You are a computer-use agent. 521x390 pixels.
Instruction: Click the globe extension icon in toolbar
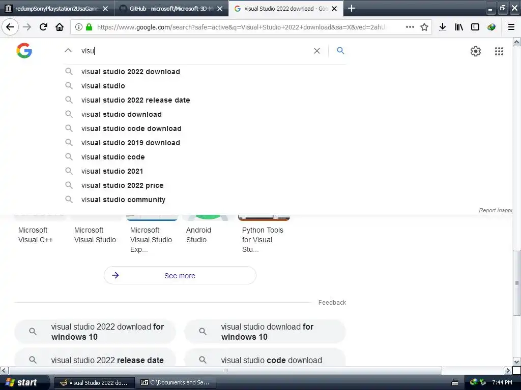click(491, 27)
